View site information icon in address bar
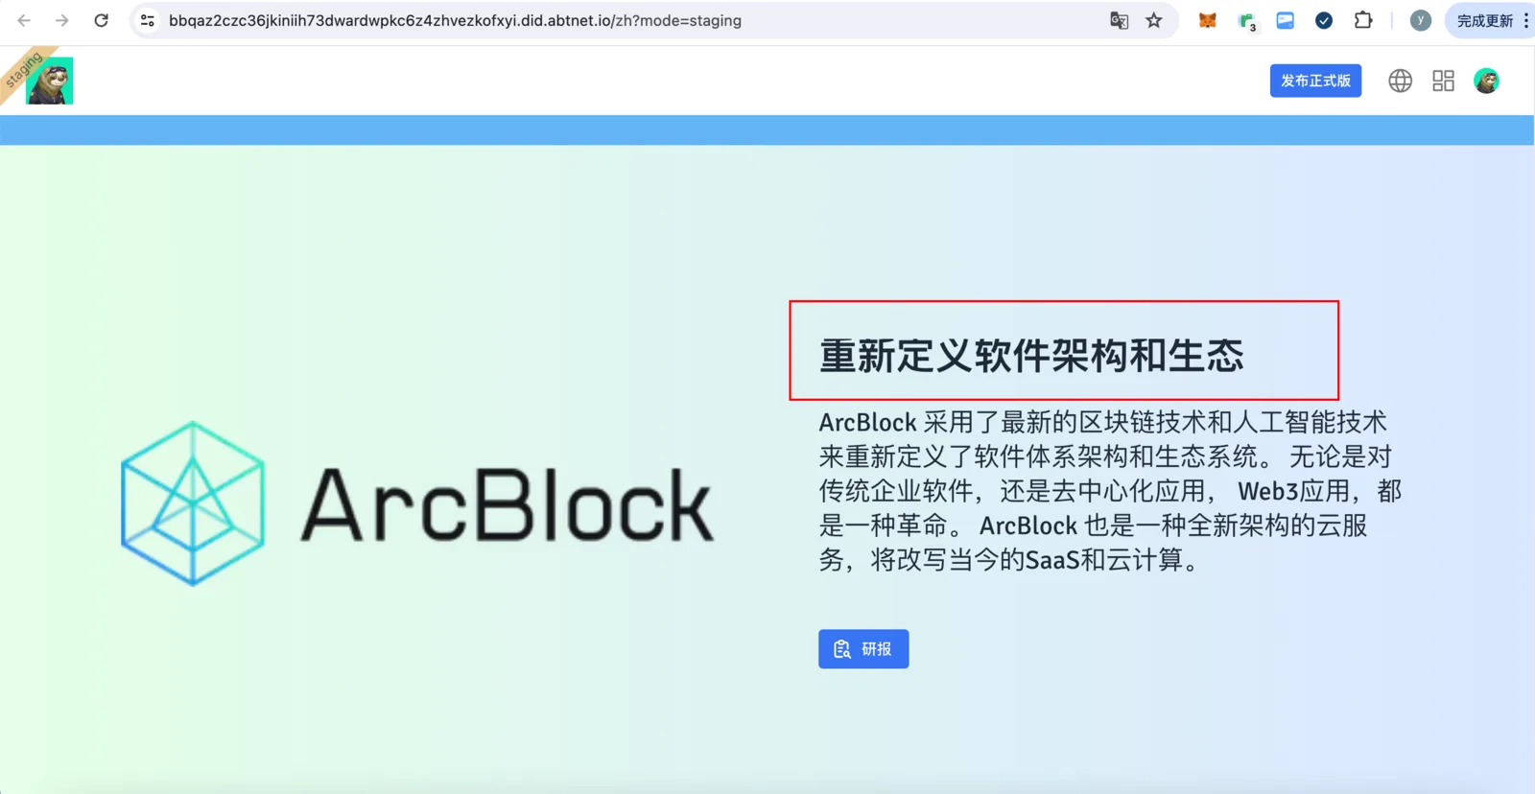The width and height of the screenshot is (1535, 794). [x=147, y=20]
